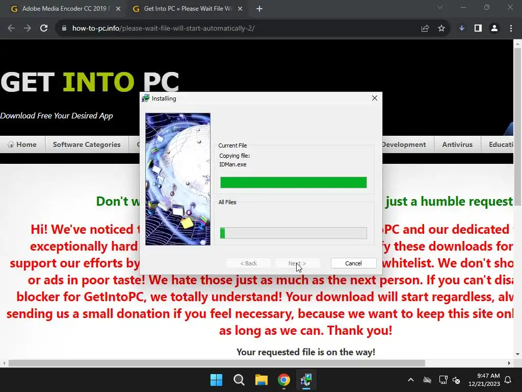Select the Get Into PC Please Wait tab

pyautogui.click(x=188, y=9)
